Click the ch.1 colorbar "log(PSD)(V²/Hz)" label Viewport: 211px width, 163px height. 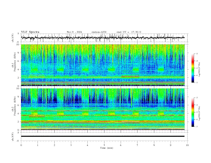tap(200, 70)
